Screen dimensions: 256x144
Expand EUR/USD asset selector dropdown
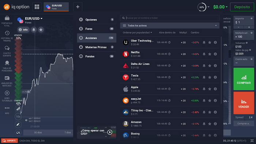tap(41, 18)
